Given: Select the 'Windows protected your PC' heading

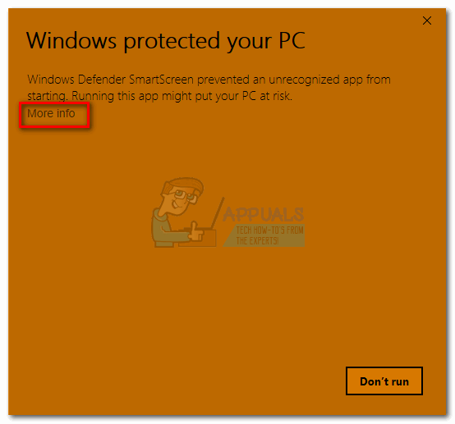Looking at the screenshot, I should [x=166, y=40].
